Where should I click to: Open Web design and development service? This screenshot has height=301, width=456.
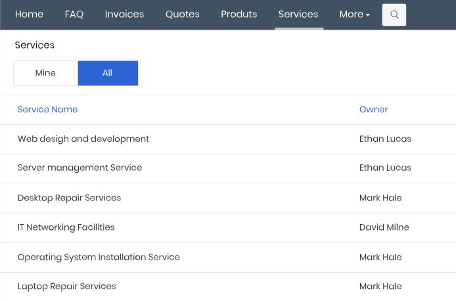pyautogui.click(x=83, y=139)
